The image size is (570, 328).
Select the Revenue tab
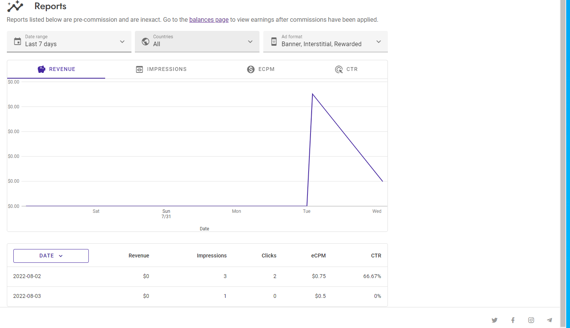56,69
